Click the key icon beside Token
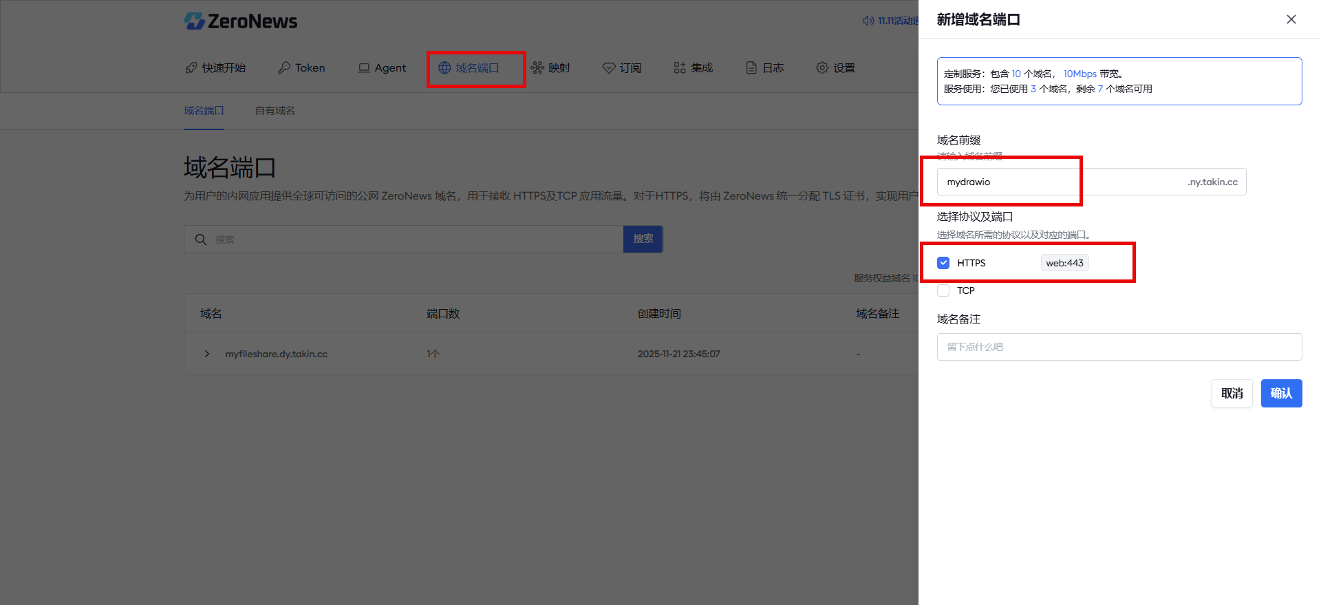Viewport: 1321px width, 605px height. [x=283, y=67]
